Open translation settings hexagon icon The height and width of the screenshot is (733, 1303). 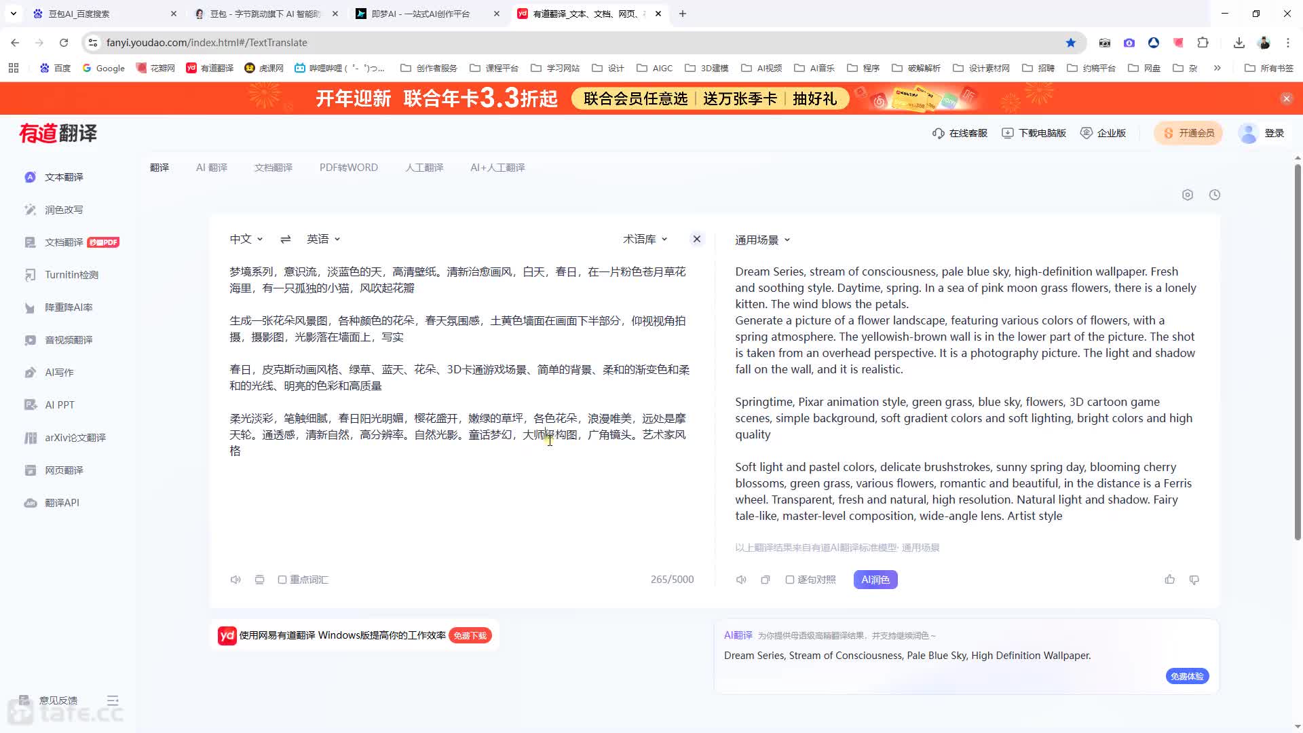point(1188,195)
